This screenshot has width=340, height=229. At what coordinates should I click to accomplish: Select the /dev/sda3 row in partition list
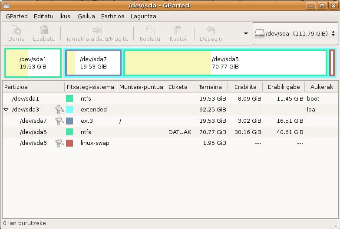pyautogui.click(x=170, y=110)
